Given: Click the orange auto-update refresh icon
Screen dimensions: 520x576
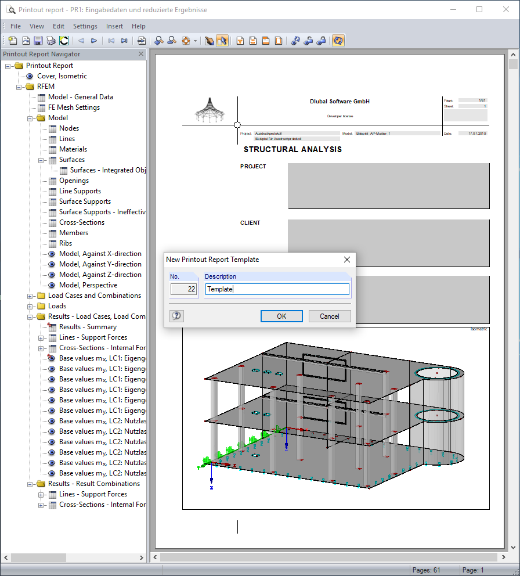Looking at the screenshot, I should pyautogui.click(x=338, y=41).
